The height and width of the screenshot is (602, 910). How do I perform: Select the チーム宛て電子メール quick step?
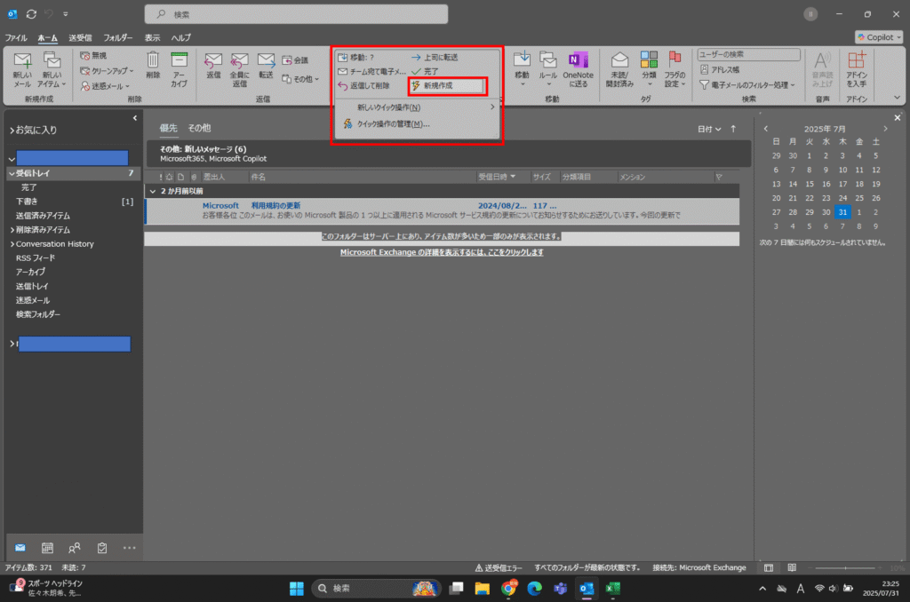pos(372,71)
